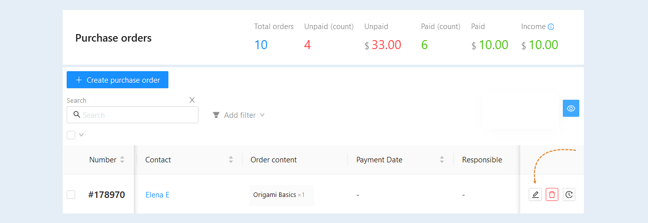648x223 pixels.
Task: Sort by Number using the column arrows
Action: tap(122, 160)
